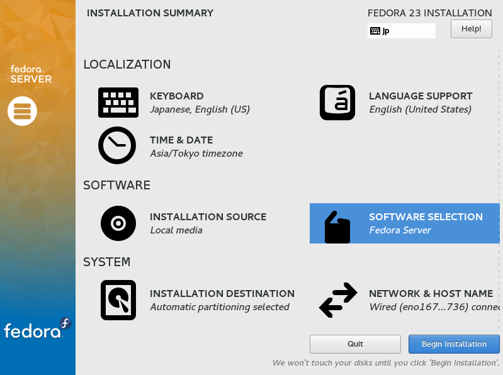The width and height of the screenshot is (503, 375).
Task: Open the KEYBOARD settings label
Action: 176,96
